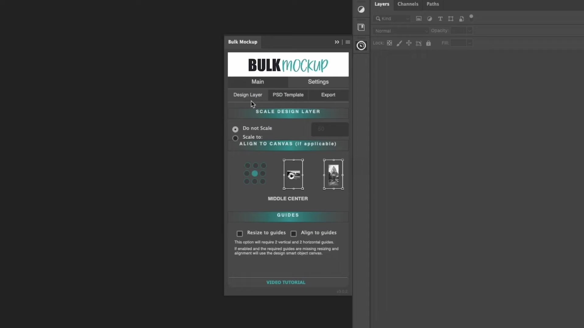Open the filter for Type layers

pos(440,19)
